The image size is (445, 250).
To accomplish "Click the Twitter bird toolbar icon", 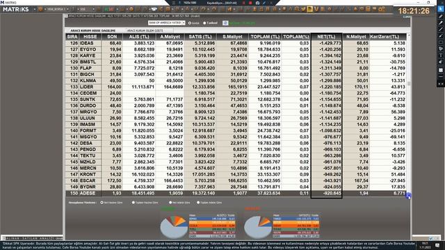I will (x=303, y=9).
